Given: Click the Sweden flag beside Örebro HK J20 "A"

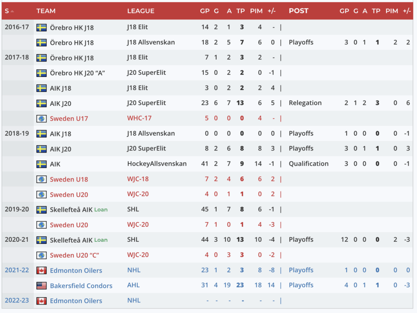Looking at the screenshot, I should tap(42, 73).
